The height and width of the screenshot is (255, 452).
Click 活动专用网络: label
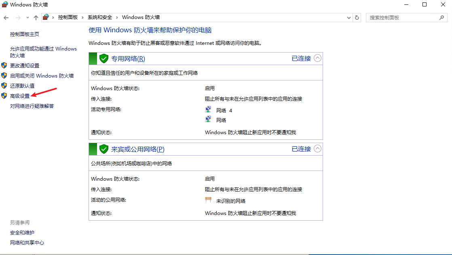106,110
